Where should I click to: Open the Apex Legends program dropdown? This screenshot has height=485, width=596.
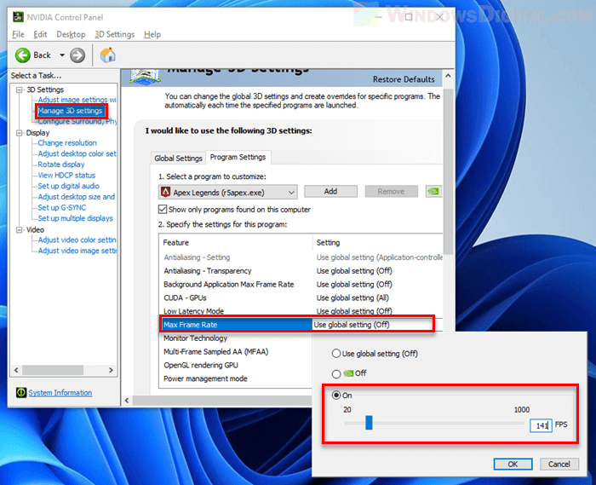click(227, 192)
